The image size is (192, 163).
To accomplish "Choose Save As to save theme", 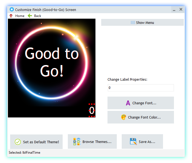I will (x=147, y=142).
